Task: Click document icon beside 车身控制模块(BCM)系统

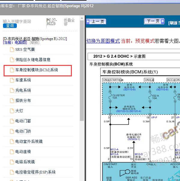Action: click(12, 70)
